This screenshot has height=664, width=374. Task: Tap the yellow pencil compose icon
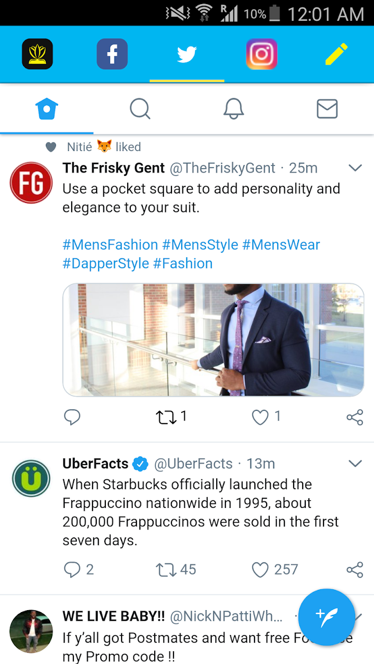tap(336, 54)
